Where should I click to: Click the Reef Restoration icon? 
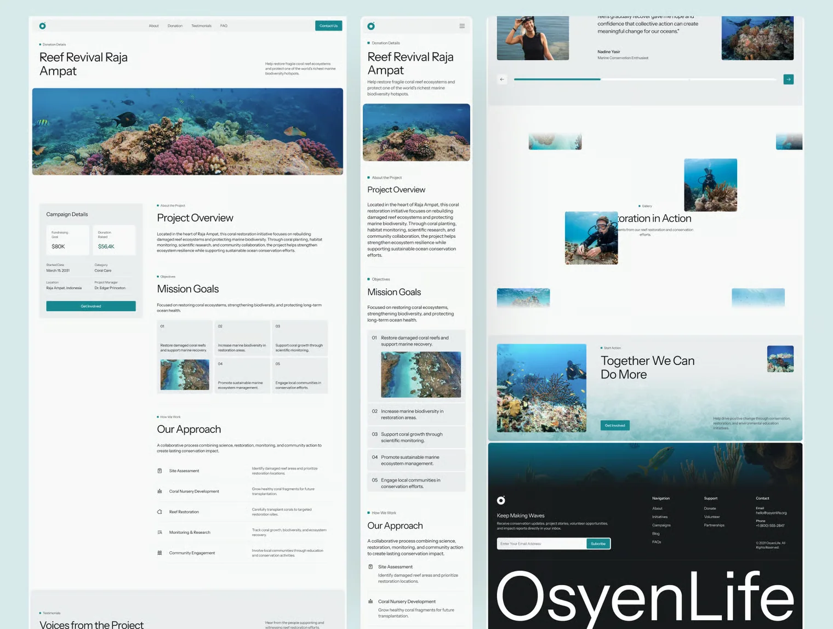click(x=159, y=512)
